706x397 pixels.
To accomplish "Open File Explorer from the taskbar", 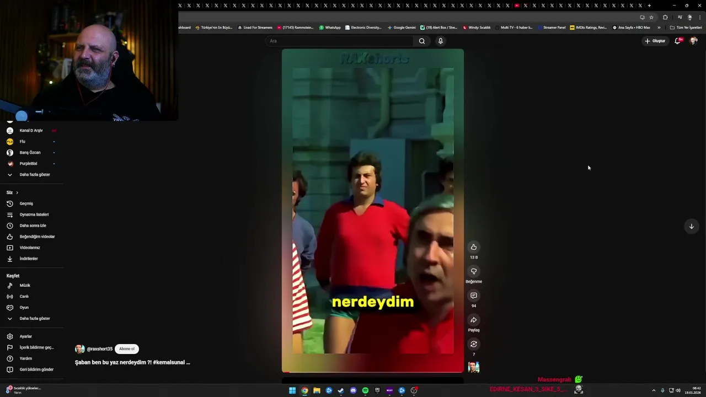I will pos(317,390).
